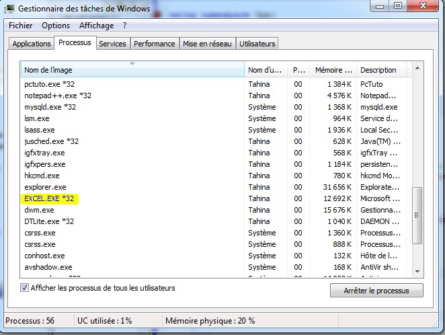Sort by 'Mémoire' column header
The image size is (445, 335).
coord(333,70)
